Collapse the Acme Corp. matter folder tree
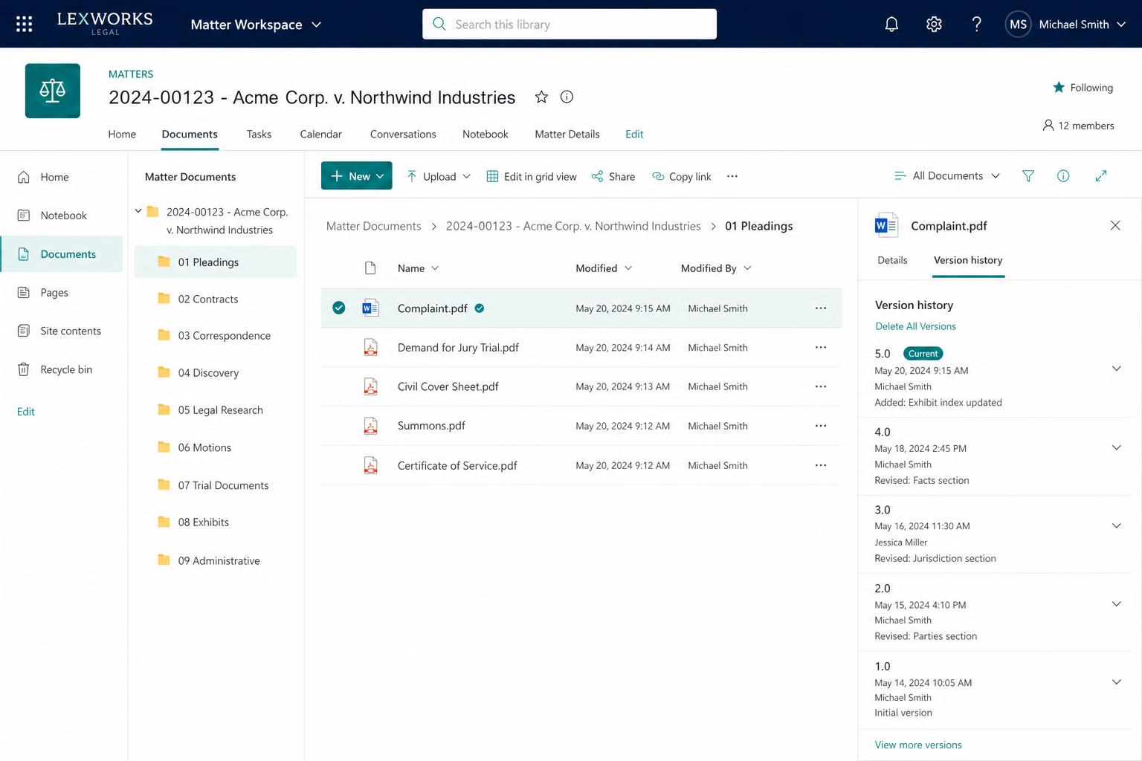This screenshot has height=761, width=1142. pyautogui.click(x=138, y=211)
